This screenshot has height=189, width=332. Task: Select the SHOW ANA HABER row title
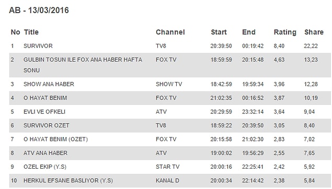(49, 84)
